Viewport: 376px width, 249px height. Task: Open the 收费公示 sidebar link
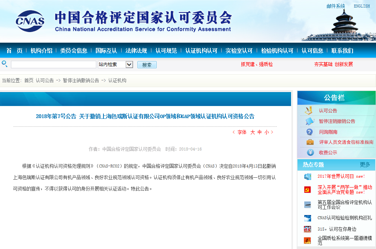pyautogui.click(x=328, y=152)
